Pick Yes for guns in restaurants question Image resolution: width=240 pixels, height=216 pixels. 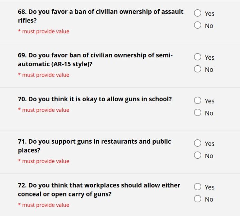coord(198,143)
